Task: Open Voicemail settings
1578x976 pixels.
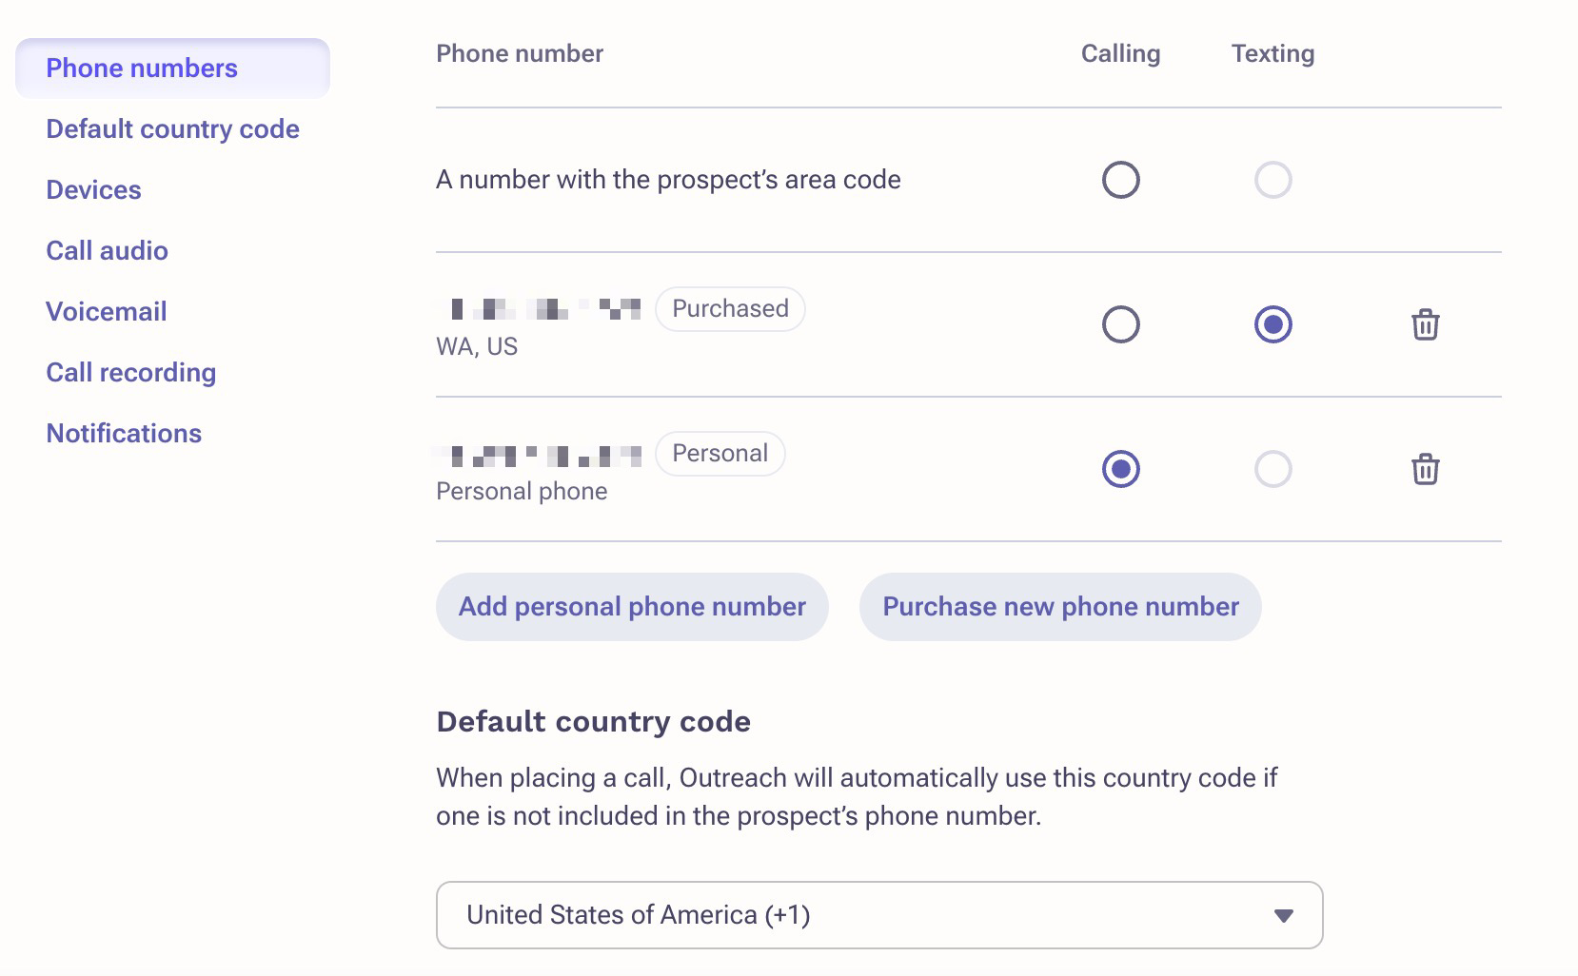Action: tap(106, 312)
